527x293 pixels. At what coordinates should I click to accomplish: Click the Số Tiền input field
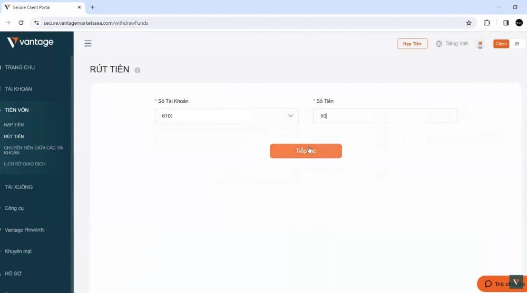(385, 116)
